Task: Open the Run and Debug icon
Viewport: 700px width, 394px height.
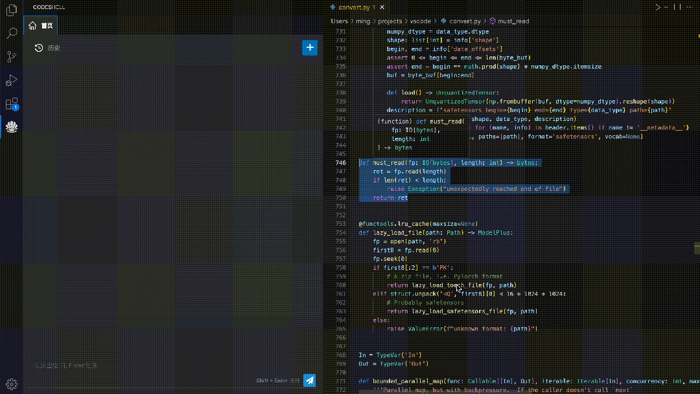Action: (12, 80)
